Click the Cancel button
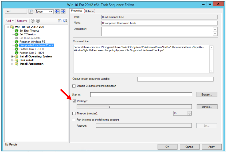Image resolution: width=227 pixels, height=153 pixels. [x=190, y=147]
